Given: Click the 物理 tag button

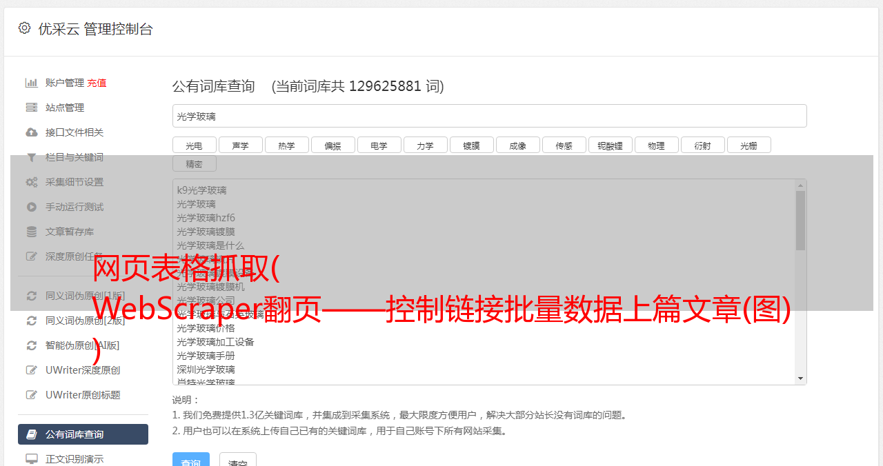Looking at the screenshot, I should pyautogui.click(x=656, y=145).
